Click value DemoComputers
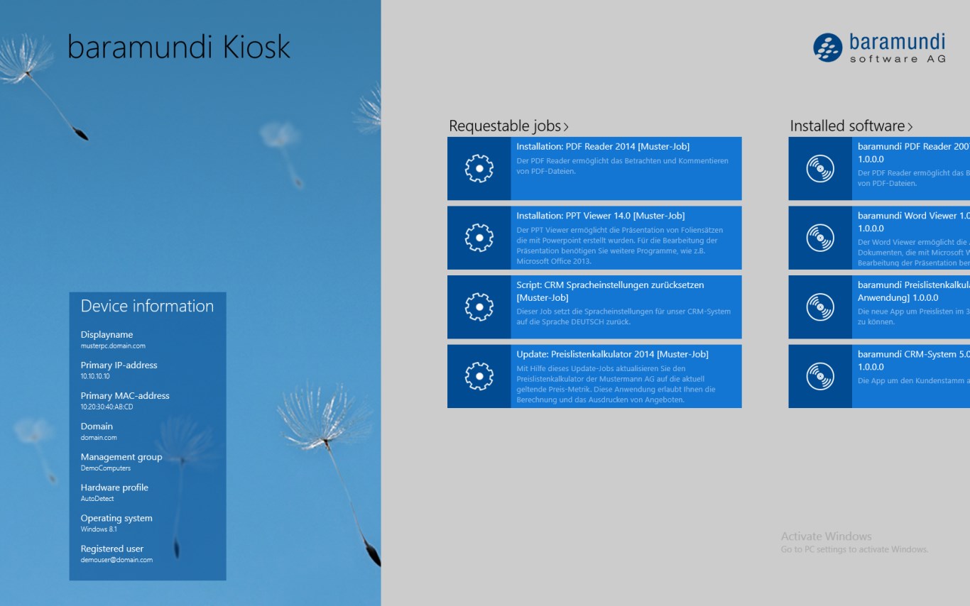The height and width of the screenshot is (606, 970). [x=106, y=468]
